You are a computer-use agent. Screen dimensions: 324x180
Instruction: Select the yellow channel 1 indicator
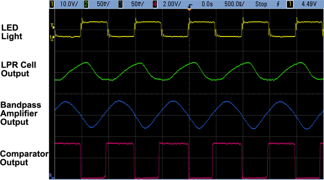point(52,4)
